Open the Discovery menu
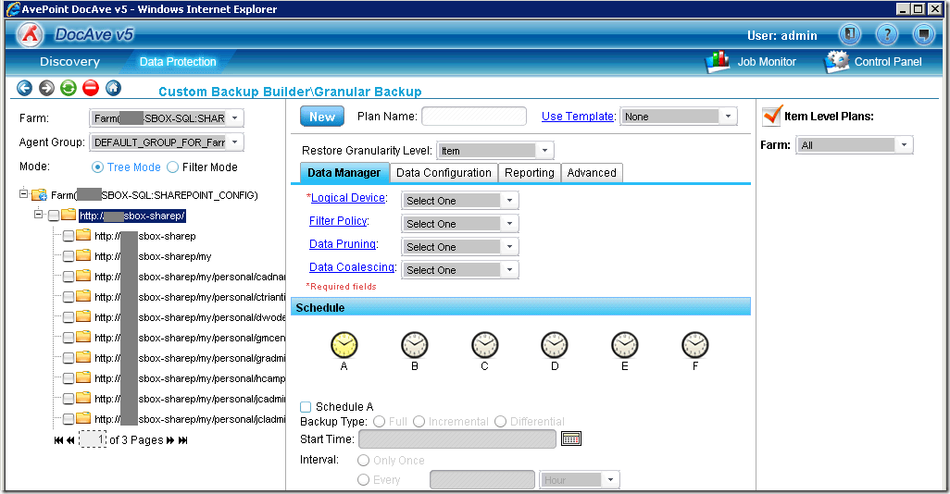This screenshot has width=950, height=494. (x=69, y=62)
